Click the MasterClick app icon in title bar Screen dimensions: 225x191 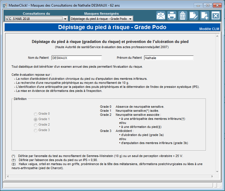pos(5,5)
